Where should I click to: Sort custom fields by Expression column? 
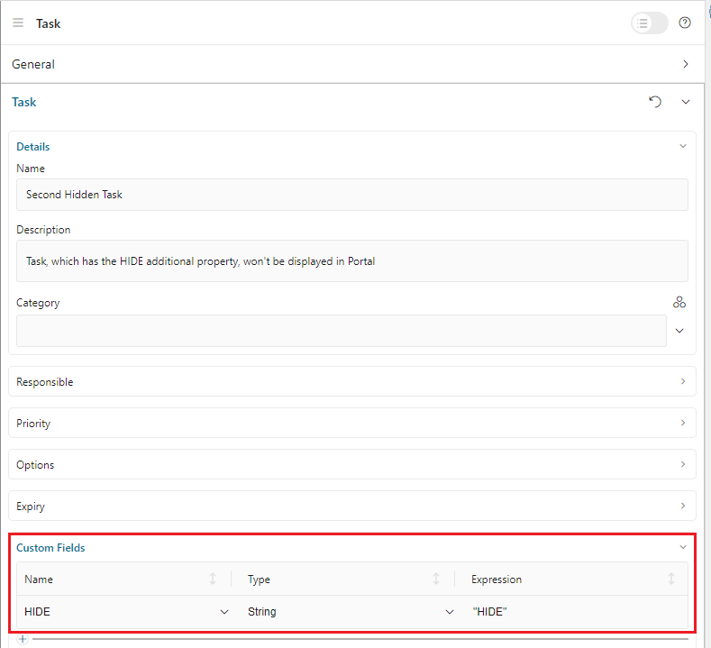671,580
